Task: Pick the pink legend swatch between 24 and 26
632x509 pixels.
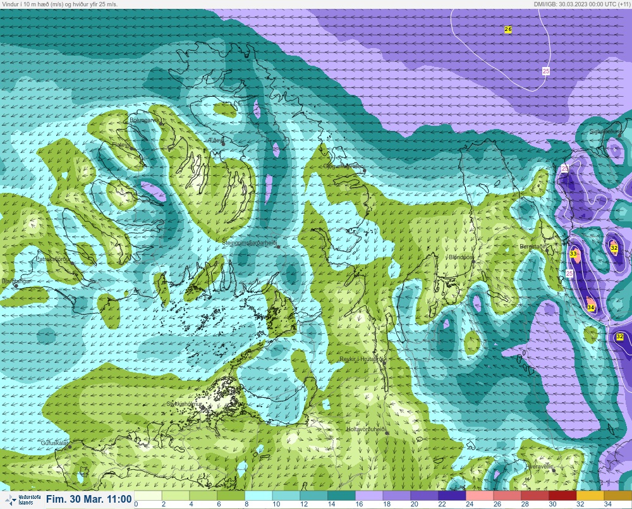Action: tap(480, 496)
